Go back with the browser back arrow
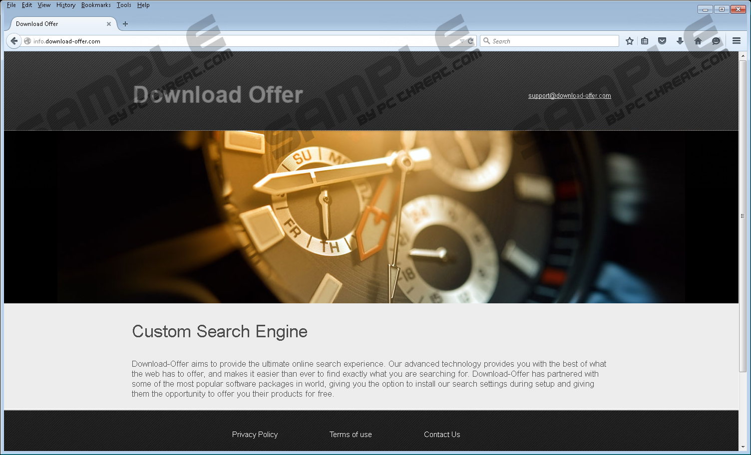Screen dimensions: 751x455 (14, 41)
